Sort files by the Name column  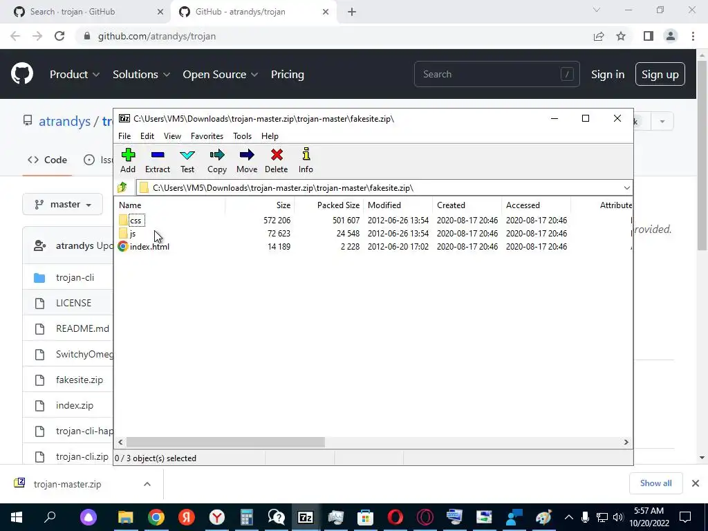(169, 205)
